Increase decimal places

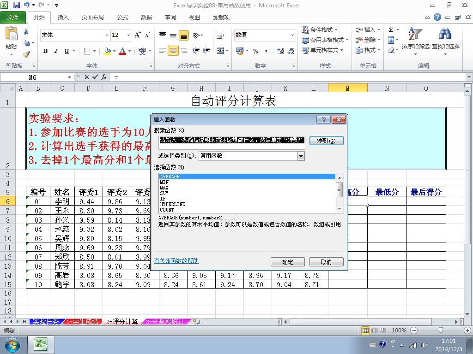coord(280,51)
